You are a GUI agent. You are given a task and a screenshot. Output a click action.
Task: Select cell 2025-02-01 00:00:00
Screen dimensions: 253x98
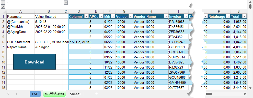[49, 27]
